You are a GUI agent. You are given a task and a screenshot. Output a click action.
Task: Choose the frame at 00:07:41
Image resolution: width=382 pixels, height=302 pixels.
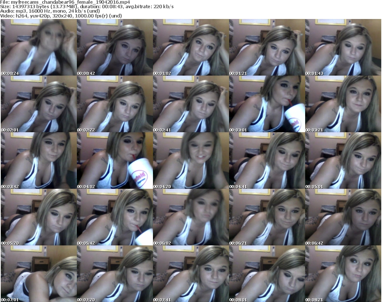[191, 274]
